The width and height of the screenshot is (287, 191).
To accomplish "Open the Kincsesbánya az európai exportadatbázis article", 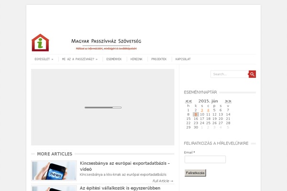I will 125,166.
